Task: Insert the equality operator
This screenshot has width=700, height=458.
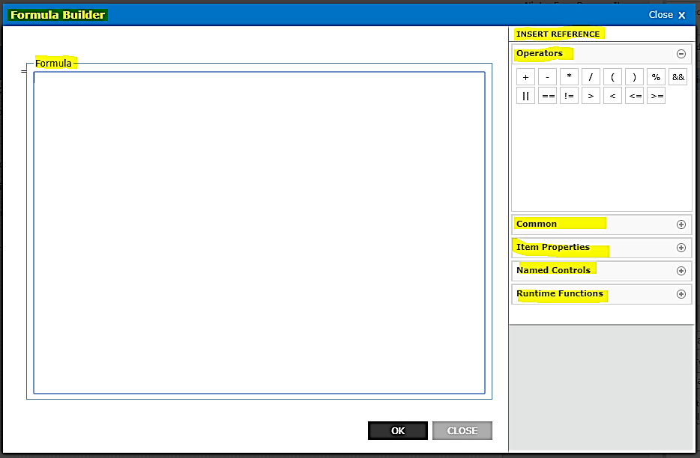Action: coord(547,95)
